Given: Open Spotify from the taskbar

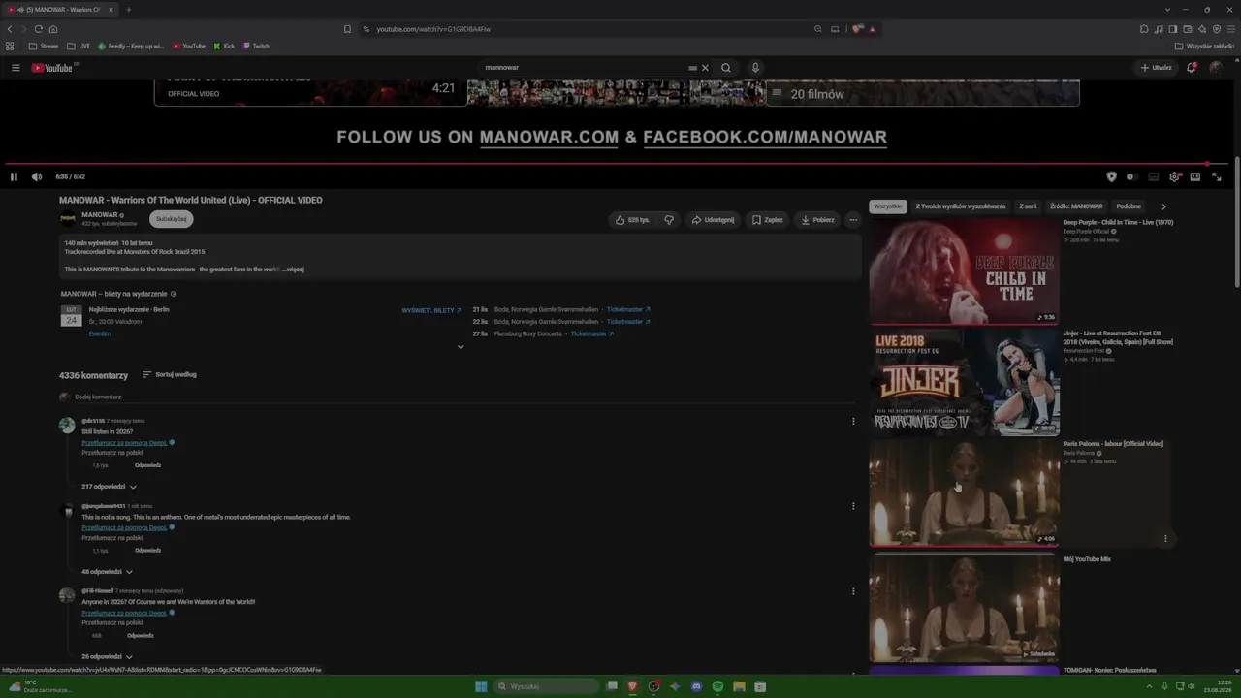Looking at the screenshot, I should tap(717, 686).
